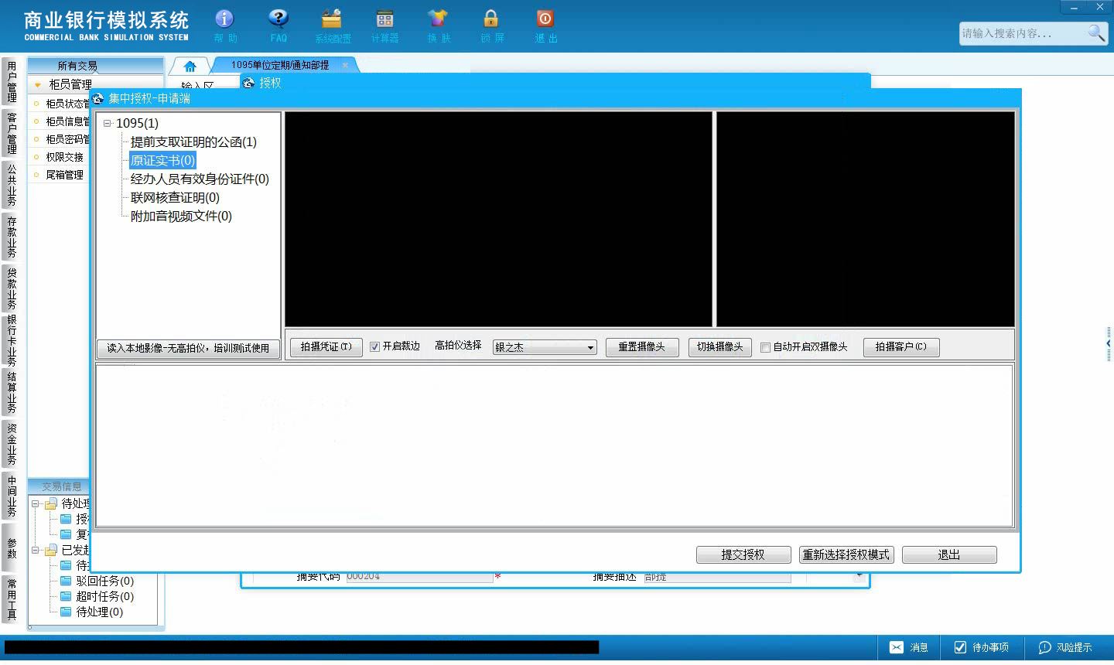1114x665 pixels.
Task: Enable 自动开启双摄像头 checkbox
Action: 765,347
